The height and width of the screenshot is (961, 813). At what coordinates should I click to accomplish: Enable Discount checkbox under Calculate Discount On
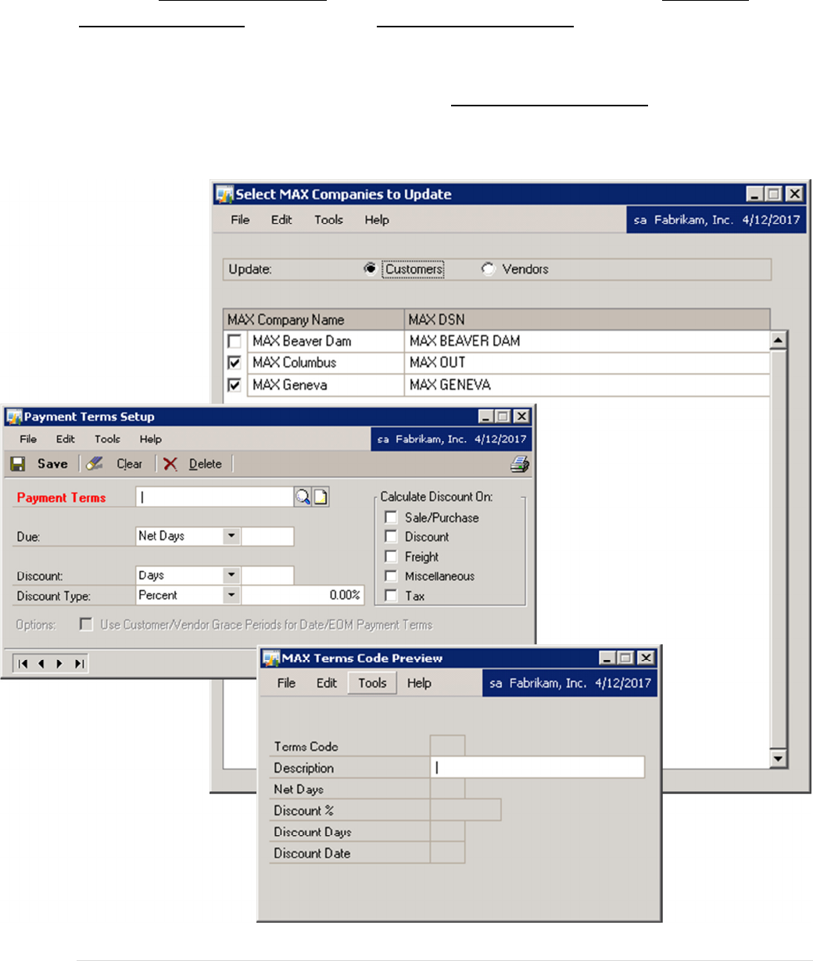coord(391,537)
